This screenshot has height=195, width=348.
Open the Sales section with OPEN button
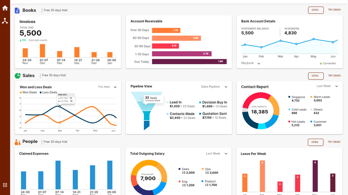(x=316, y=76)
